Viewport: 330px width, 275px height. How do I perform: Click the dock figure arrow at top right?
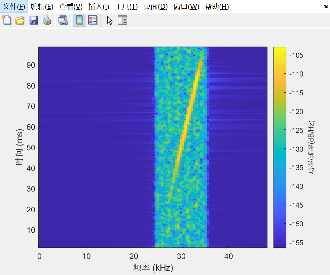[x=326, y=6]
